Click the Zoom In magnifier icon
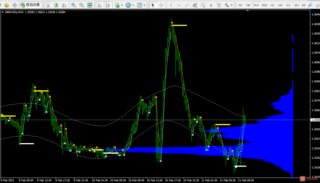 74,5
